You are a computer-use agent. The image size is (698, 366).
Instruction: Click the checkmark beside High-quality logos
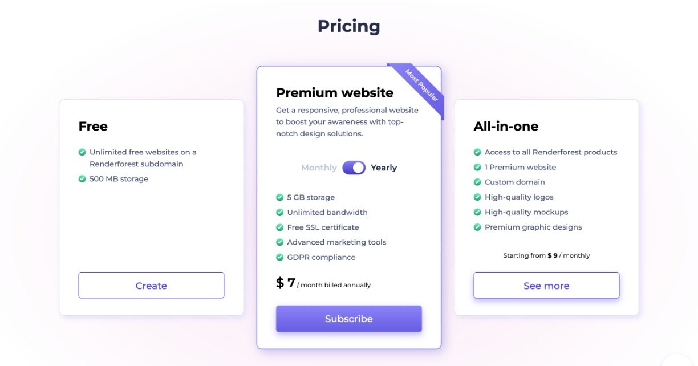click(477, 197)
